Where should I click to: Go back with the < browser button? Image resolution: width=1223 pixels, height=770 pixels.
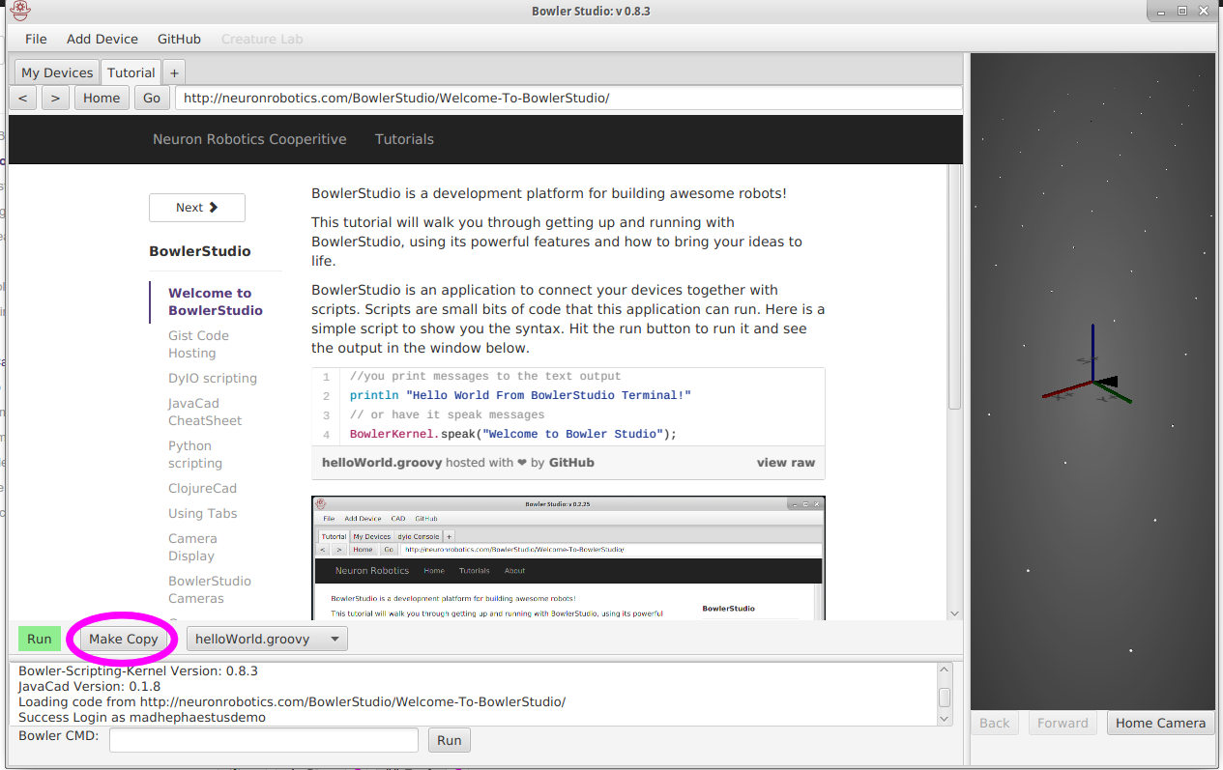[23, 98]
